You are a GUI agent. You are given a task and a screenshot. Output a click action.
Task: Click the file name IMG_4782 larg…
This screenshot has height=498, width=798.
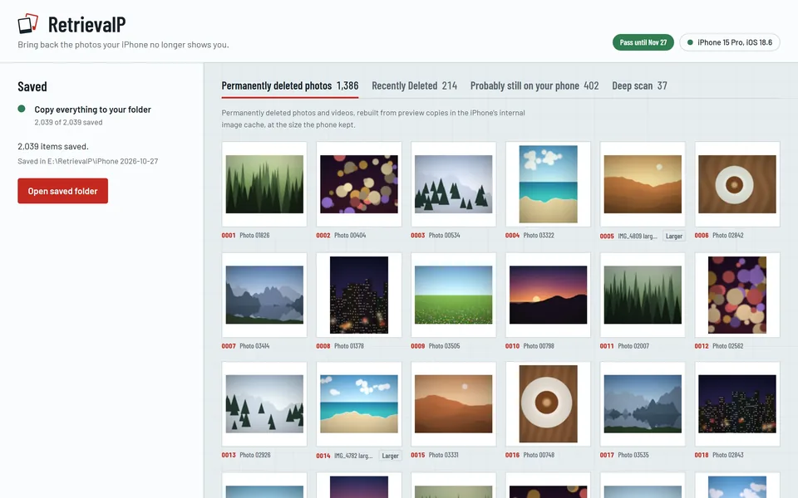point(353,456)
